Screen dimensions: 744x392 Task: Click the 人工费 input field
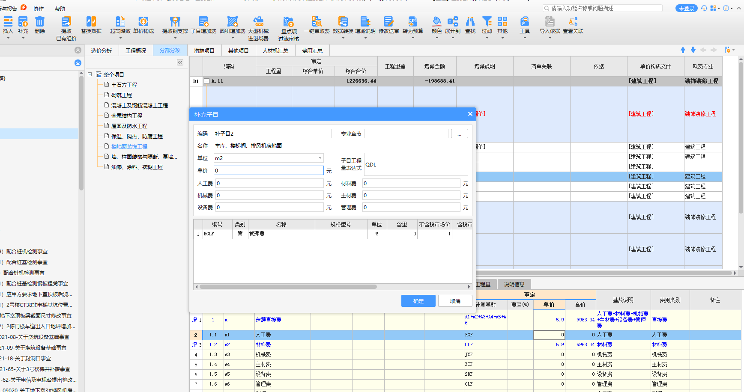pyautogui.click(x=269, y=183)
